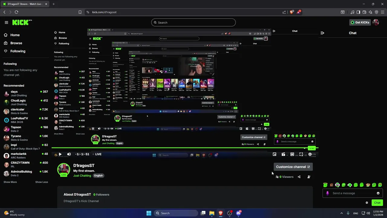Share the stream via share icon
This screenshot has height=218, width=387.
(299, 177)
